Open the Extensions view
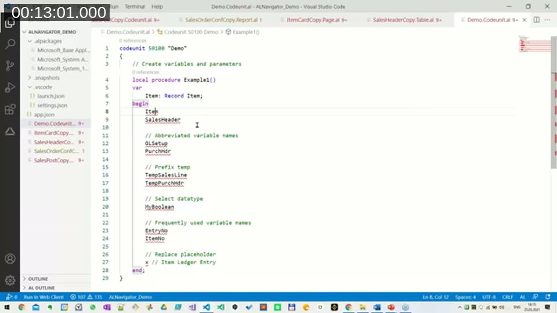The image size is (557, 313). click(x=10, y=110)
